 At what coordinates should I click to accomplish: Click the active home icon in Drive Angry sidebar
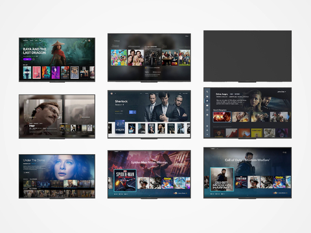(207, 101)
